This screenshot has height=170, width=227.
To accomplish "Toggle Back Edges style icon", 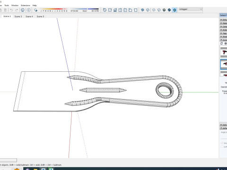I will (148, 10).
